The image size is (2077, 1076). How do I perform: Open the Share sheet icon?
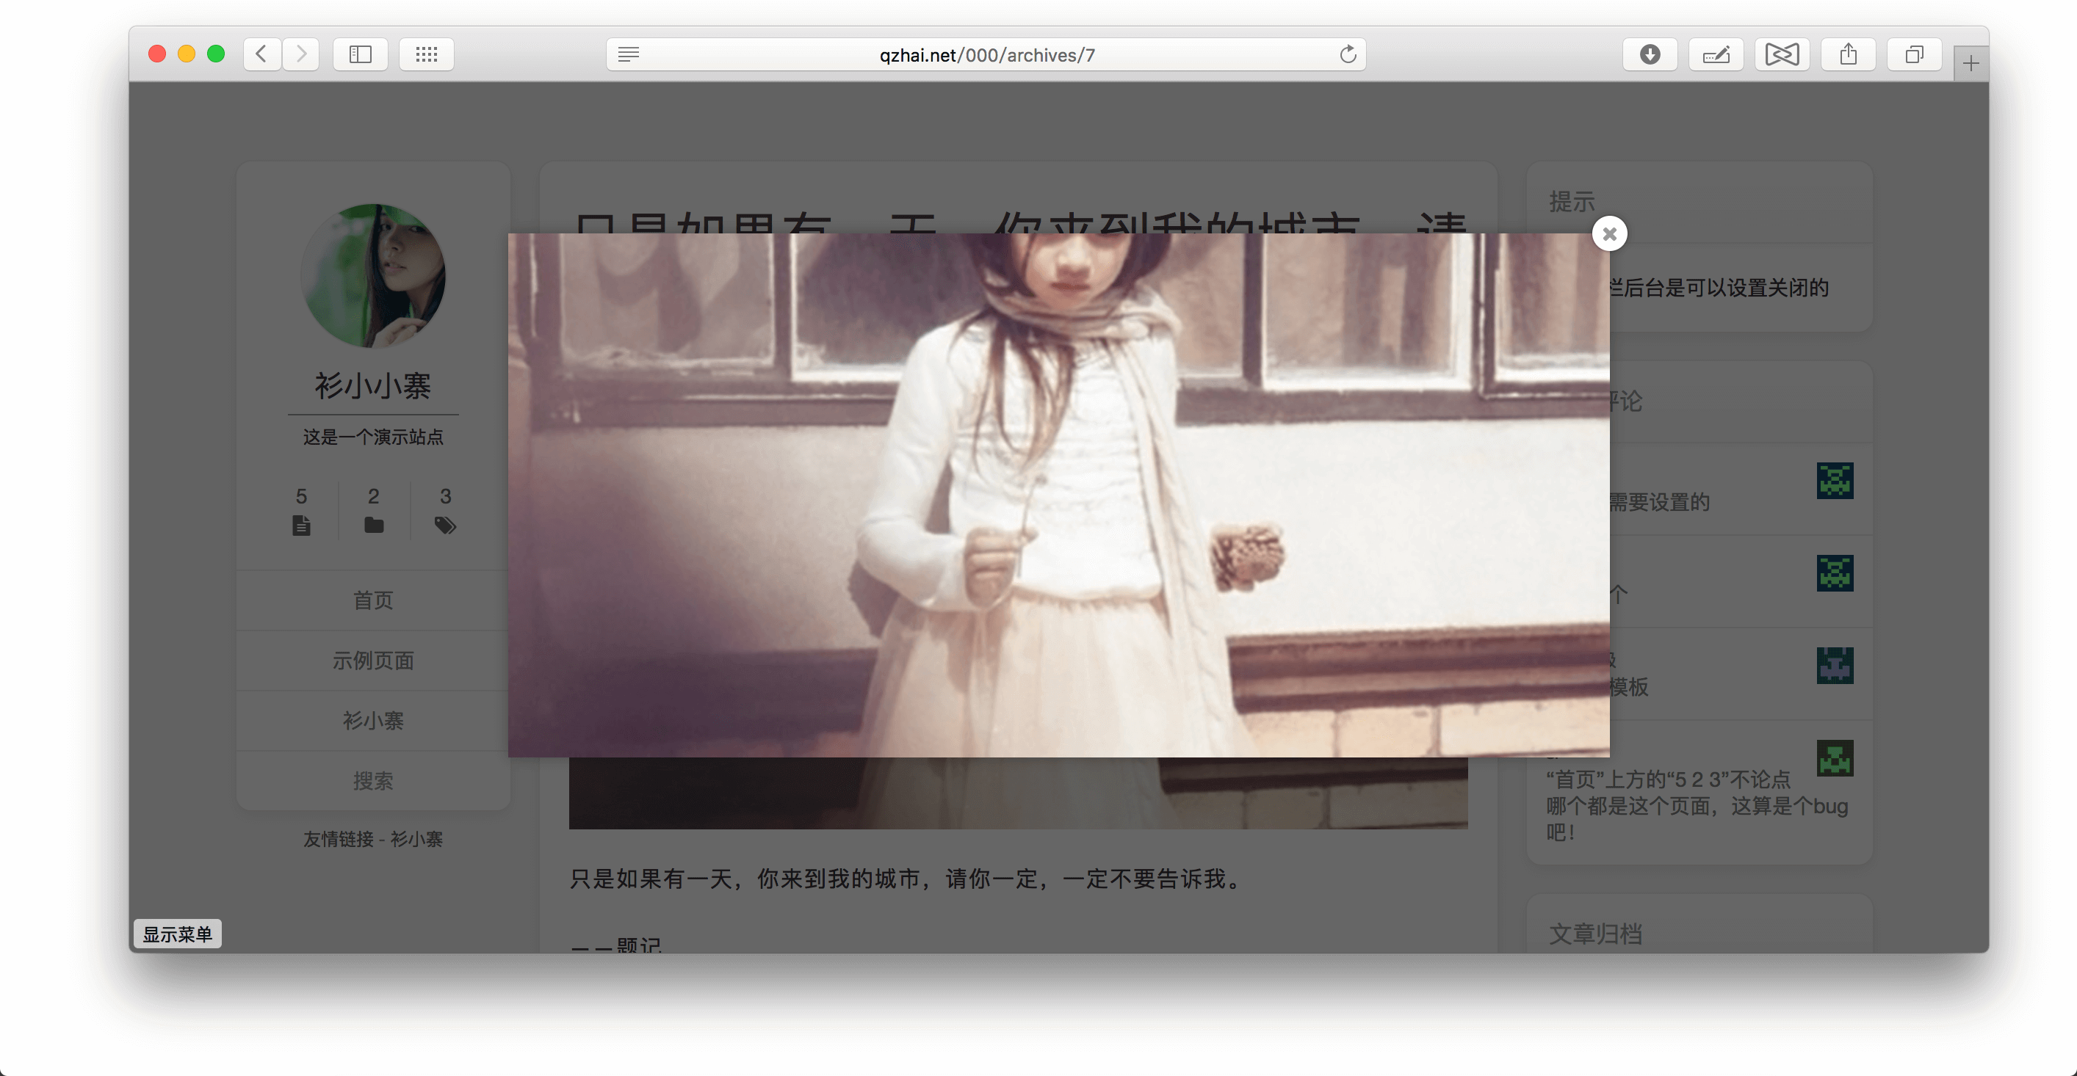pyautogui.click(x=1848, y=54)
